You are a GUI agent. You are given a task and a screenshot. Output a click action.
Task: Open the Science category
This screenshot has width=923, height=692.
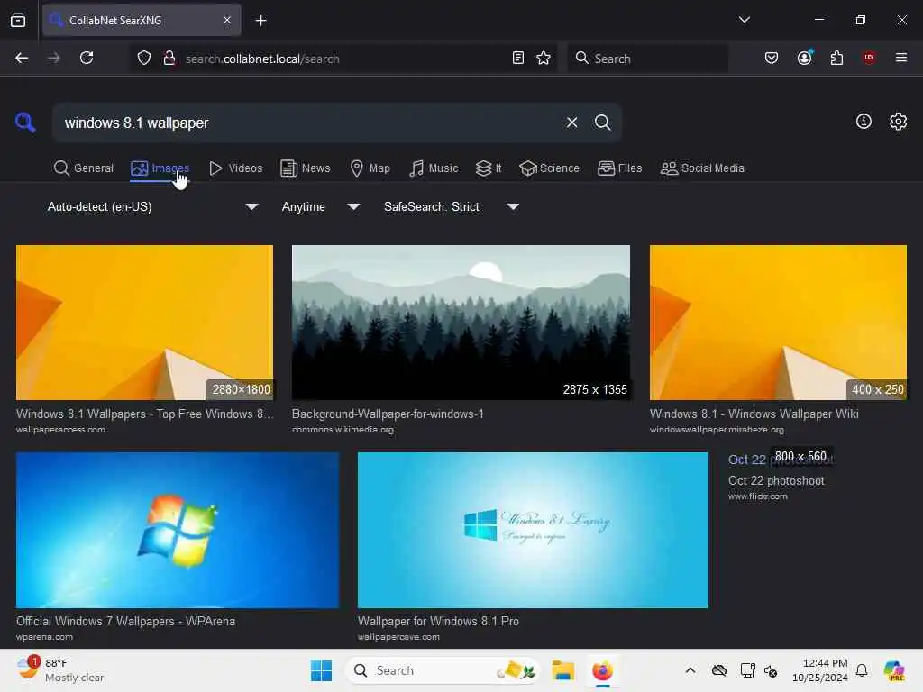coord(549,168)
